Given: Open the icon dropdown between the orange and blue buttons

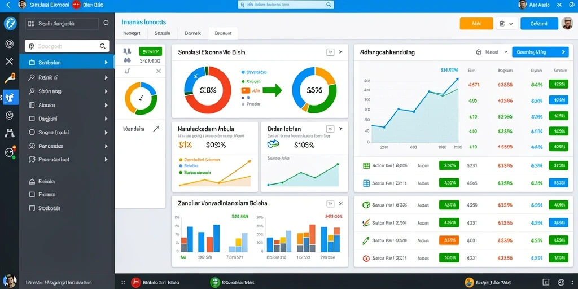Looking at the screenshot, I should click(x=507, y=24).
